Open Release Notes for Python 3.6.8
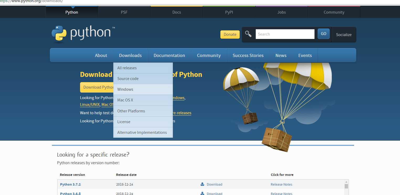Image resolution: width=400 pixels, height=195 pixels. [x=281, y=193]
